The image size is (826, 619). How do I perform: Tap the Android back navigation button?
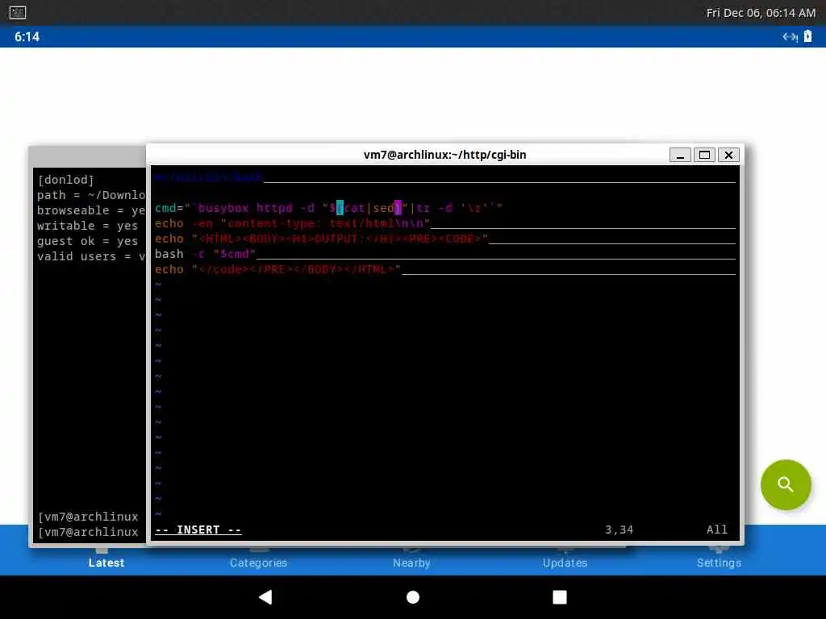click(x=265, y=597)
